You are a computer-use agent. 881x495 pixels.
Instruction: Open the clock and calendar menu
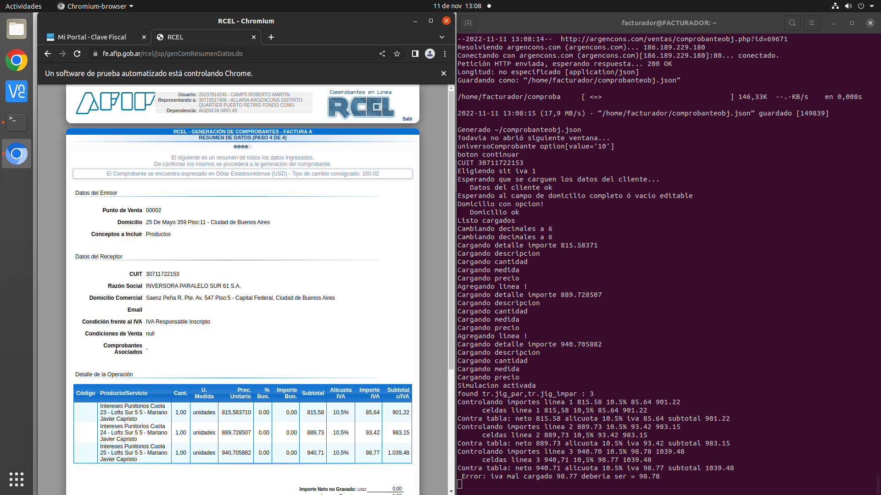[x=457, y=6]
